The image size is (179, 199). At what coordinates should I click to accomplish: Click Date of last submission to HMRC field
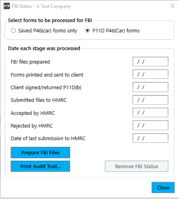pos(150,138)
